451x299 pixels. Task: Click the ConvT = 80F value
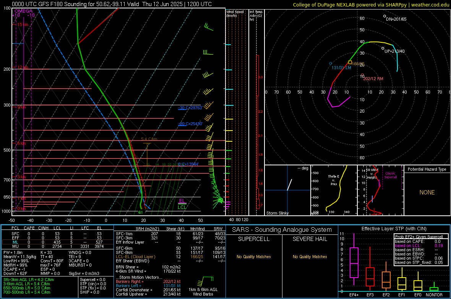click(x=52, y=261)
